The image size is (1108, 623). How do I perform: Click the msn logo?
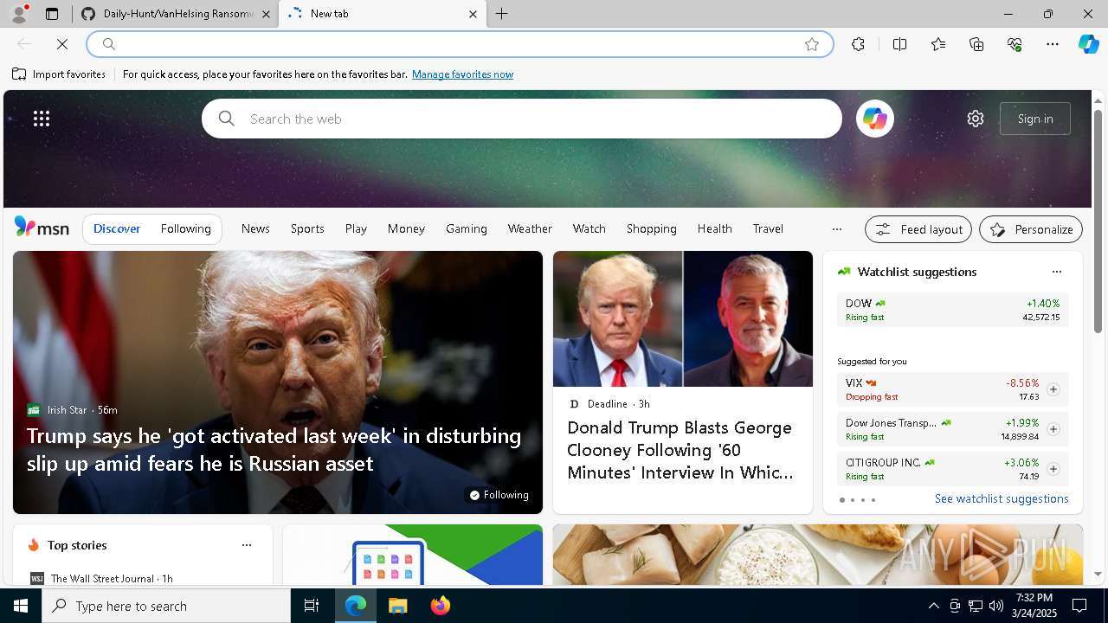pyautogui.click(x=42, y=228)
